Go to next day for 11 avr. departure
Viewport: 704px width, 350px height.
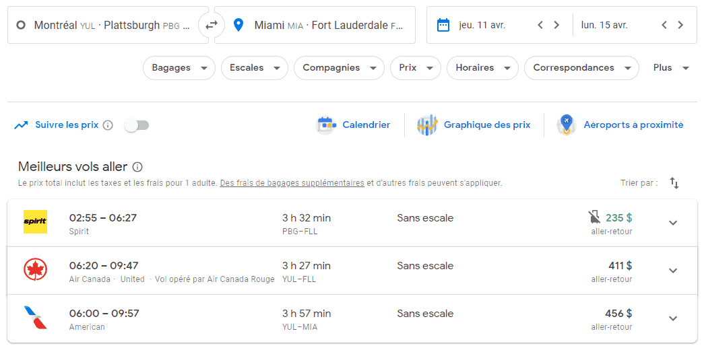point(556,25)
